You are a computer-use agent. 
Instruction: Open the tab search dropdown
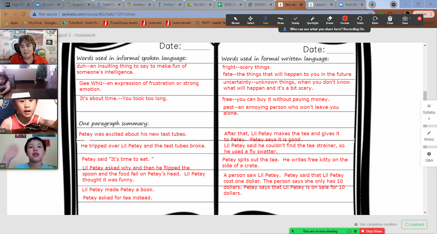tap(393, 5)
